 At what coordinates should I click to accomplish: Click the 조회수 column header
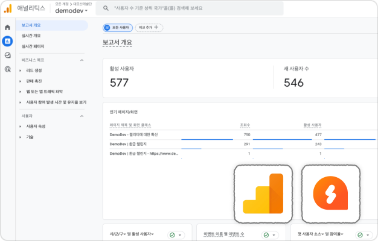click(245, 125)
